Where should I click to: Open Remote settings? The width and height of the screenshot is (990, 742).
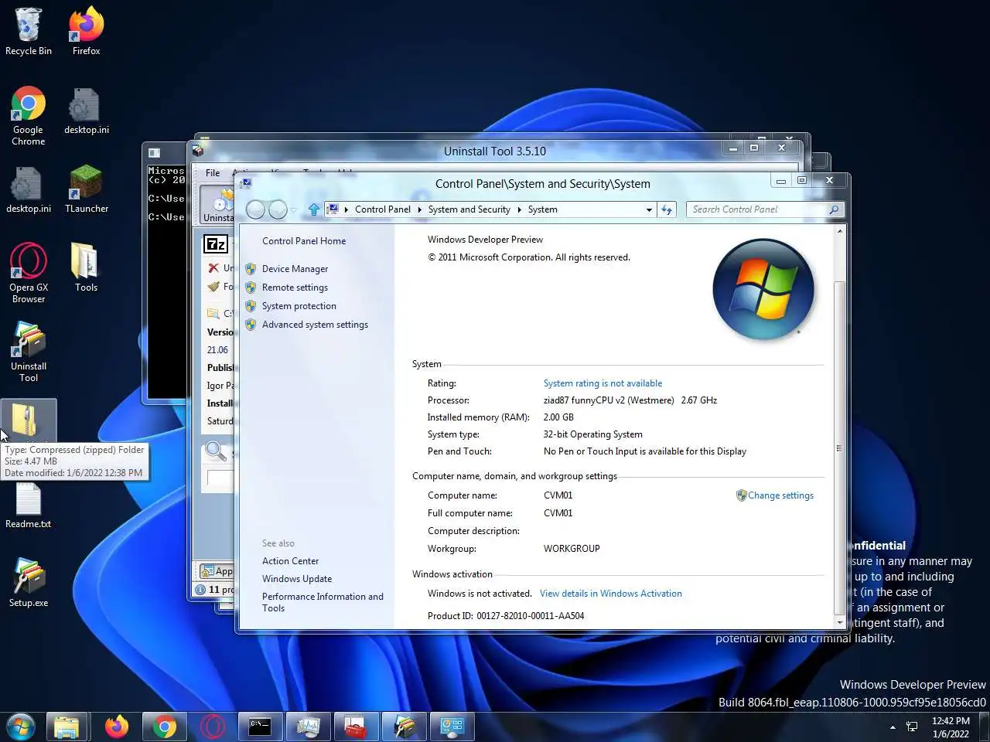[x=295, y=288]
